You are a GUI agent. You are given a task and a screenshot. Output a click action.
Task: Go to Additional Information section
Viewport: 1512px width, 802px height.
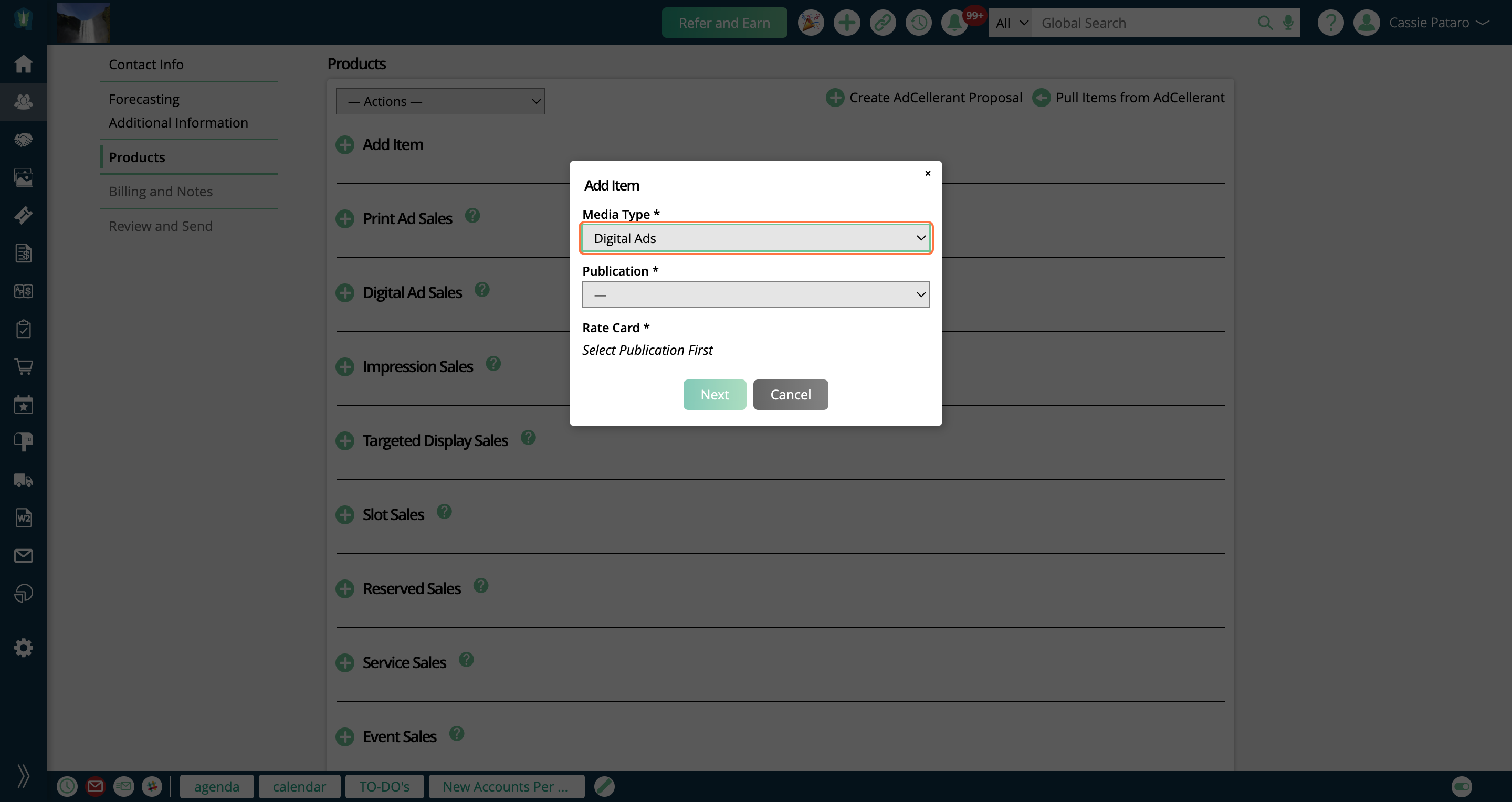click(178, 123)
